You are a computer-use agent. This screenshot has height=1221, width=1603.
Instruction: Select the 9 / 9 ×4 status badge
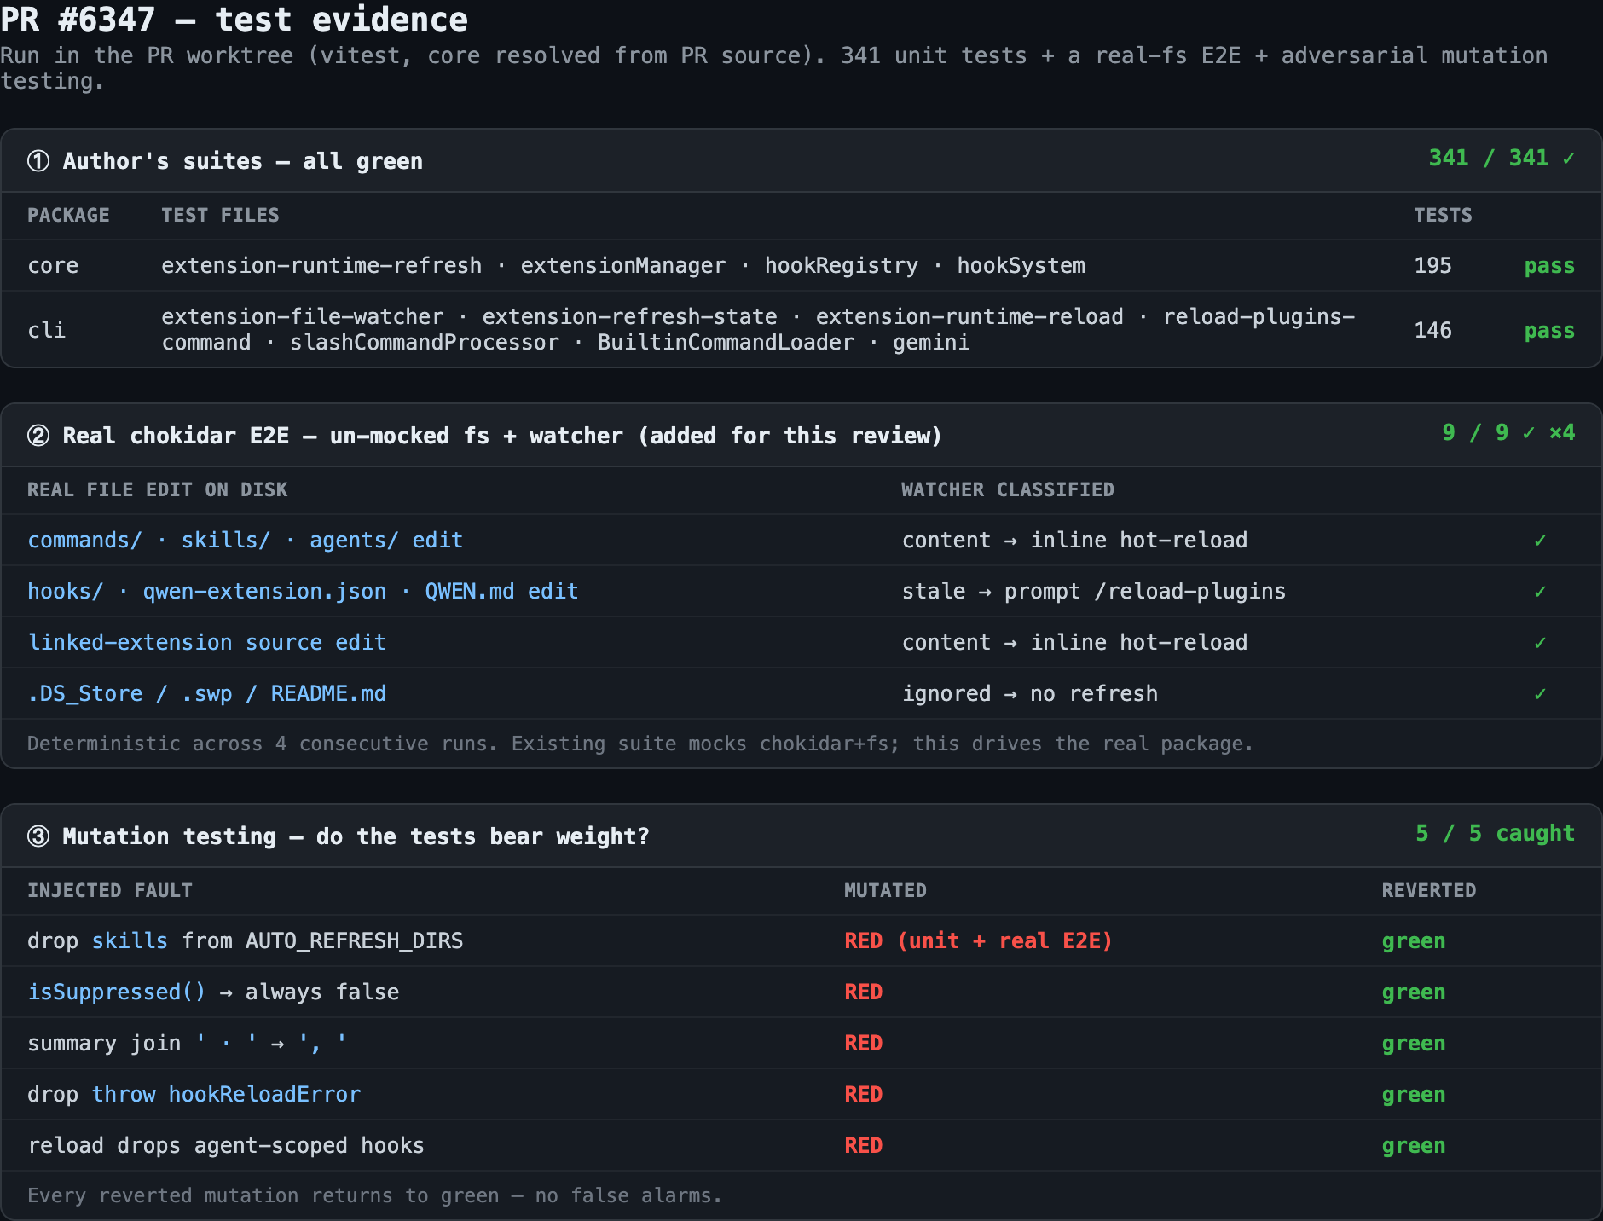[1508, 432]
